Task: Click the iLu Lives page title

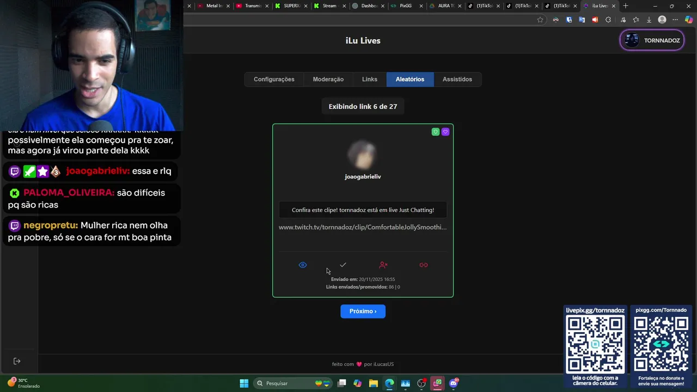Action: coord(363,41)
